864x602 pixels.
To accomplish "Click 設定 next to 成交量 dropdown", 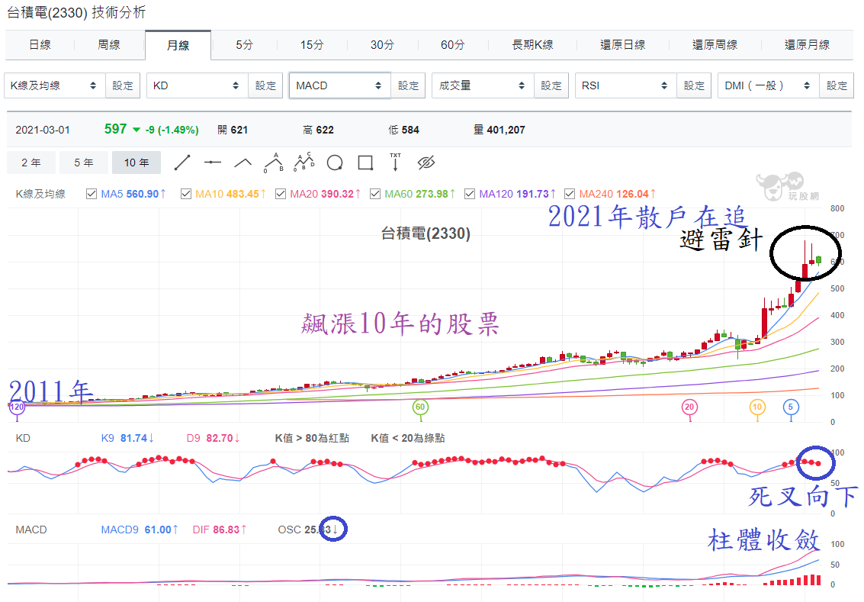I will click(x=551, y=85).
